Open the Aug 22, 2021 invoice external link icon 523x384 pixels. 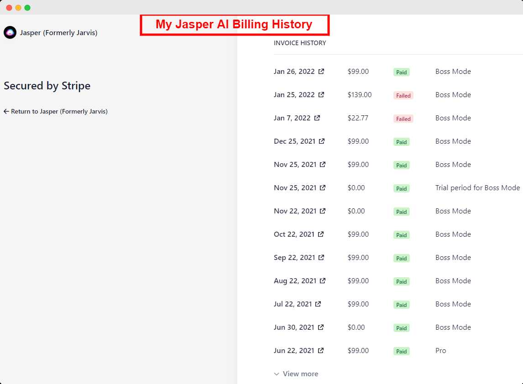pos(323,280)
